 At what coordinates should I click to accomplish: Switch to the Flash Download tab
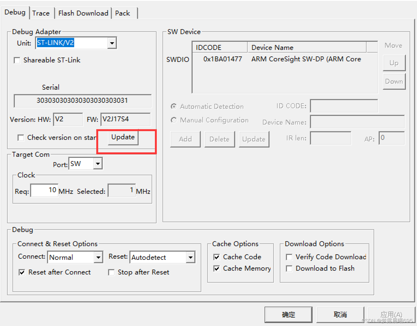pos(83,13)
